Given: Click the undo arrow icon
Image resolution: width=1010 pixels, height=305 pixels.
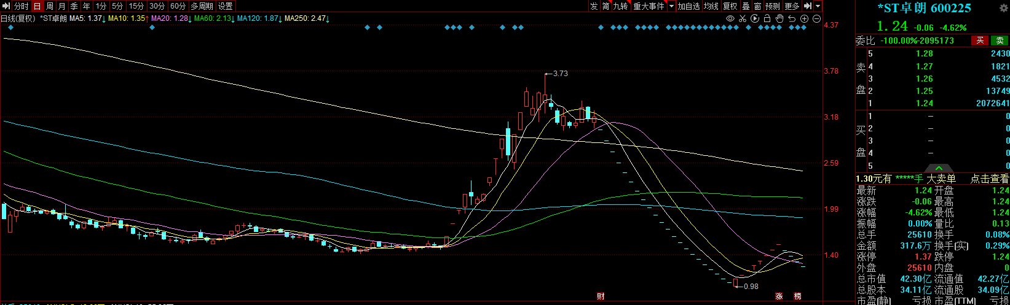Looking at the screenshot, I should tap(792, 19).
